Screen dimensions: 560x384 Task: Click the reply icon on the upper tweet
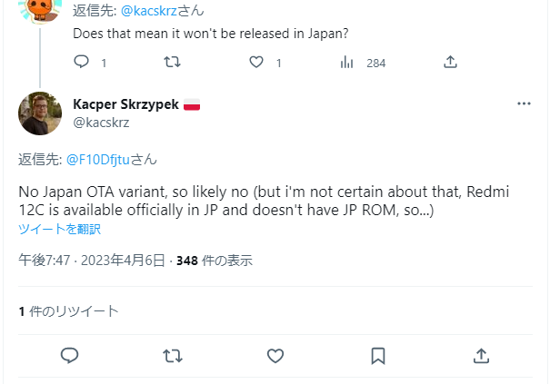tap(81, 62)
